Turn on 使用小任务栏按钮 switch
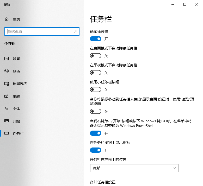Image resolution: width=203 pixels, height=186 pixels. coord(96,89)
